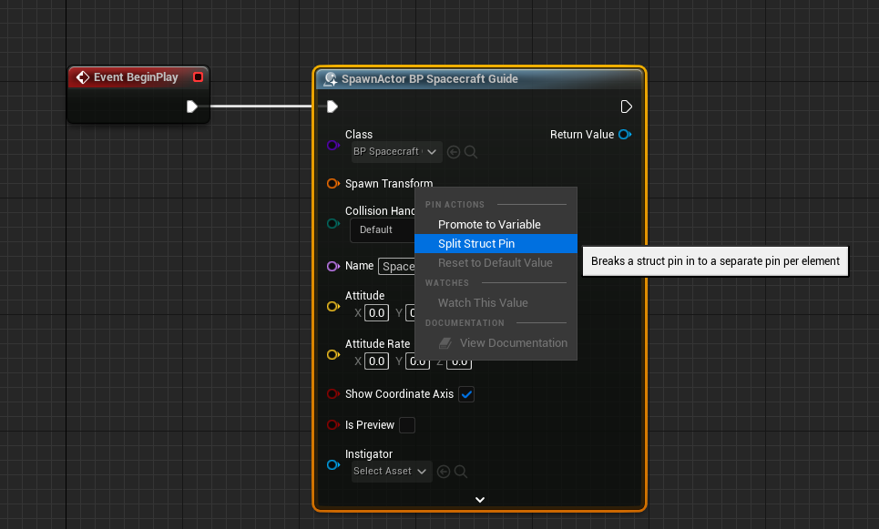Click the yellow Attitude Rate vector pin
879x529 pixels.
(x=333, y=354)
